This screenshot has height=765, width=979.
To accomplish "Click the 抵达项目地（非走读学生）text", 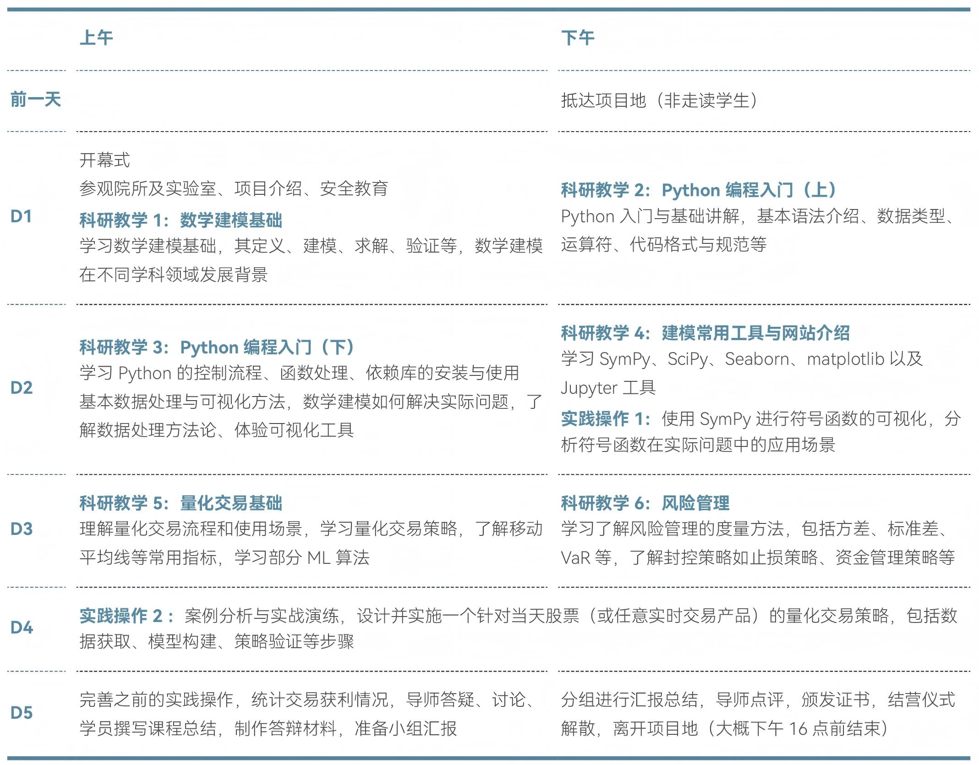I will coord(660,100).
